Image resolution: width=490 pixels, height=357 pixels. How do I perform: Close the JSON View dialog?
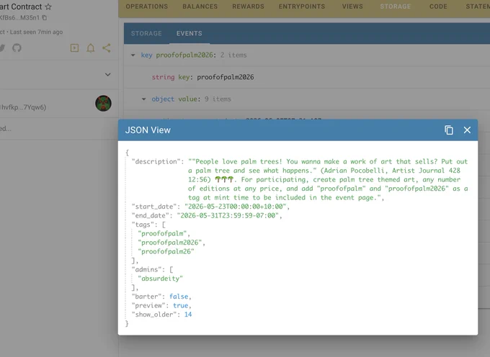pyautogui.click(x=467, y=130)
